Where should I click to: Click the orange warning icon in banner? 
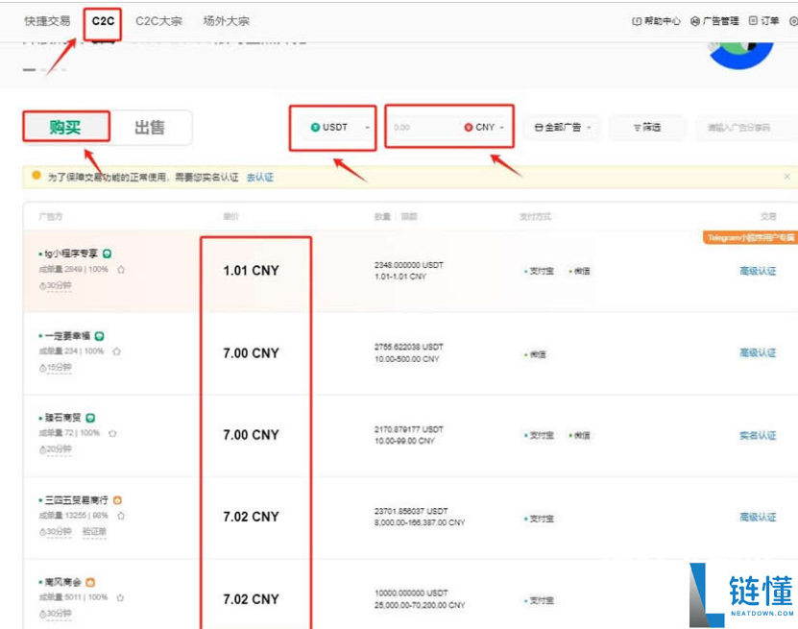click(36, 176)
